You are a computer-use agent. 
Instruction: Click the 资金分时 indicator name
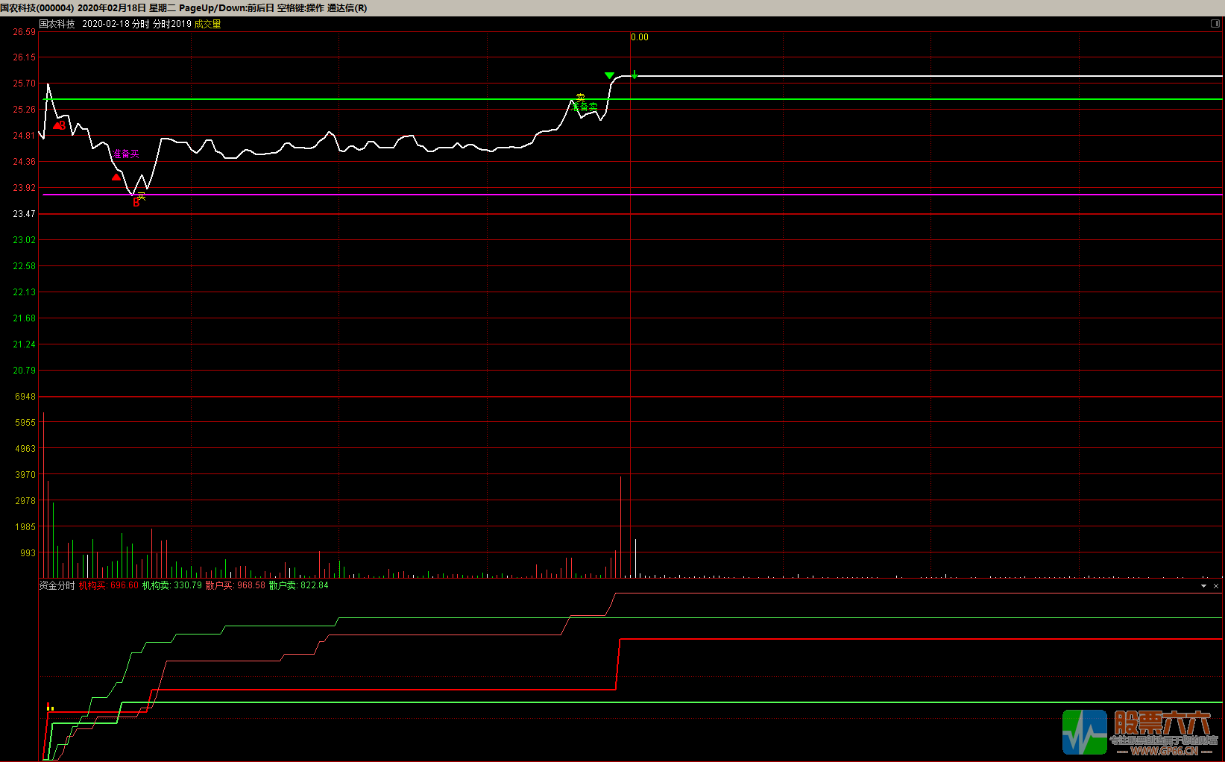coord(57,585)
